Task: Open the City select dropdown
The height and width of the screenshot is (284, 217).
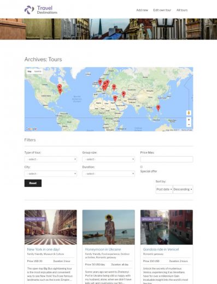Action: point(51,174)
